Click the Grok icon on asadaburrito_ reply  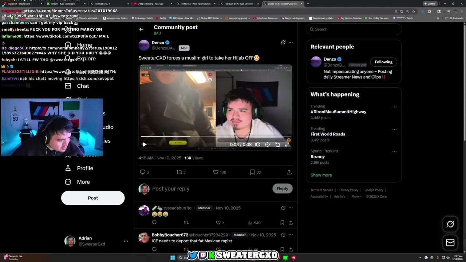point(283,208)
